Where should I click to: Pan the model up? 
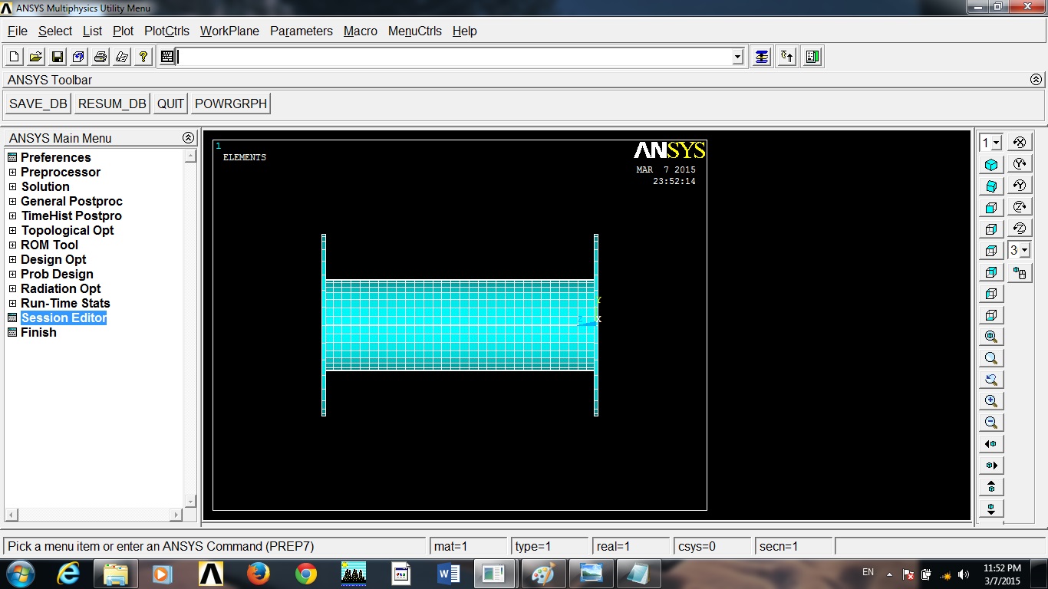[x=991, y=487]
